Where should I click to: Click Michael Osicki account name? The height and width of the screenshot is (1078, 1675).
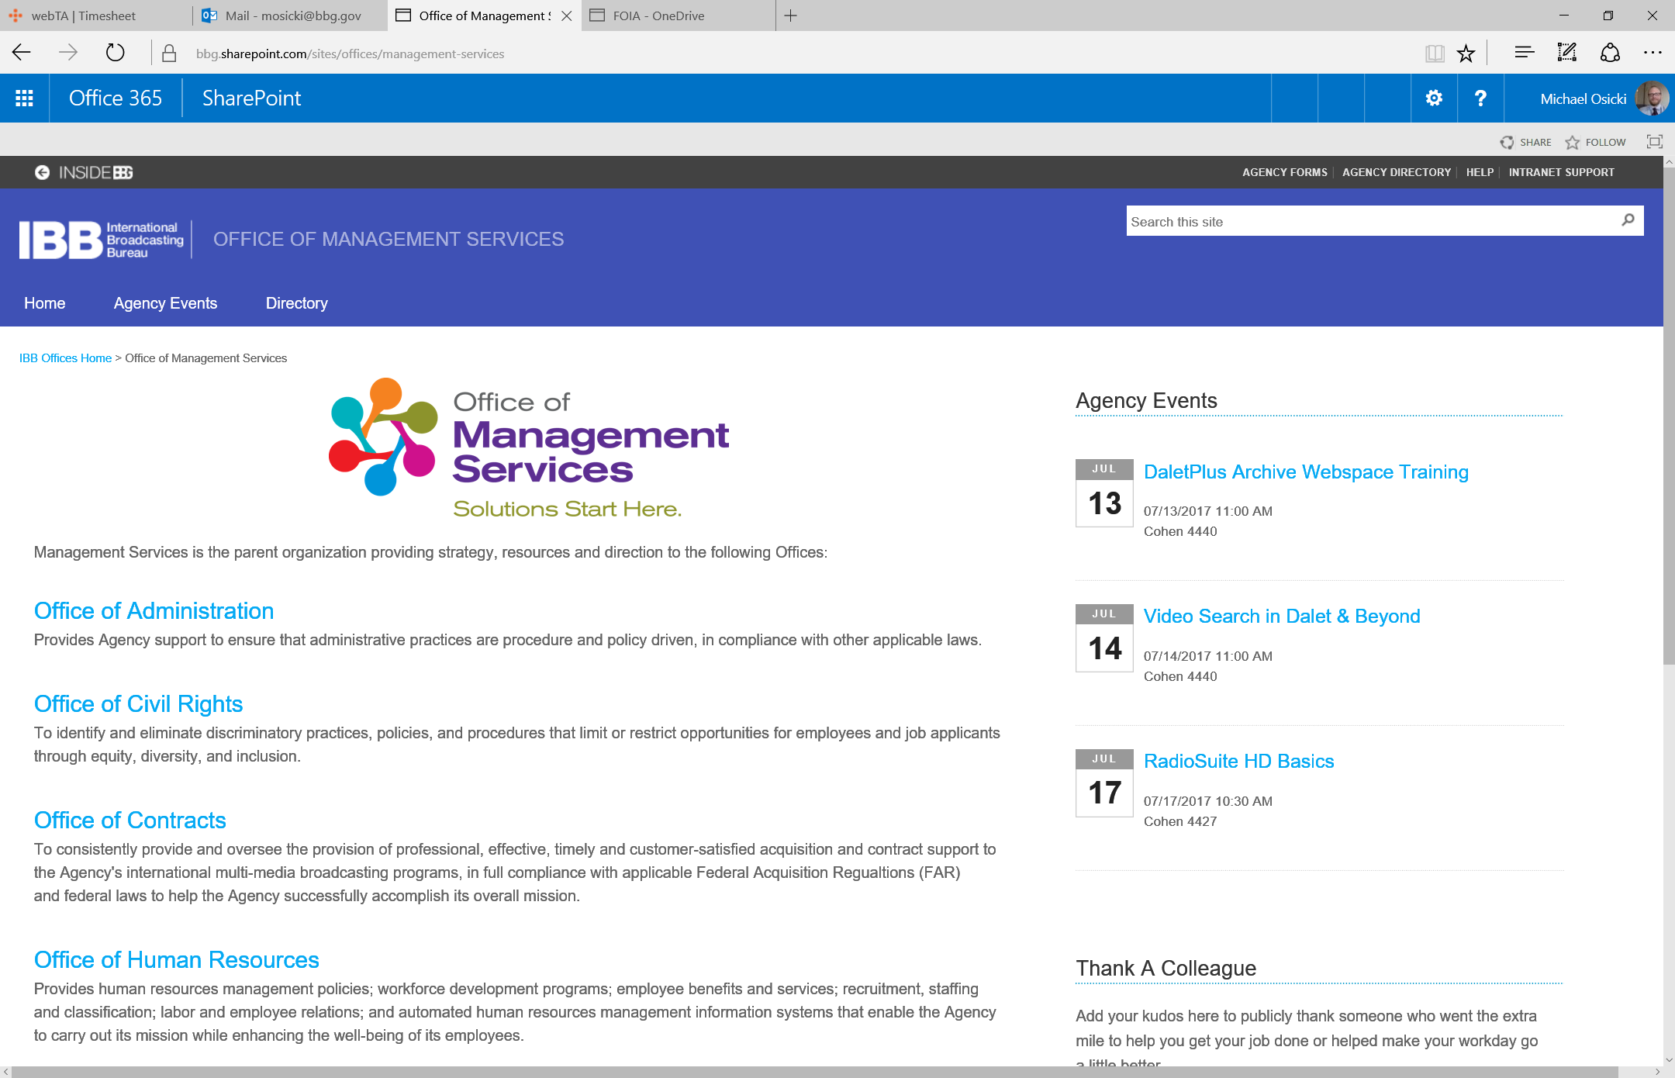1583,98
